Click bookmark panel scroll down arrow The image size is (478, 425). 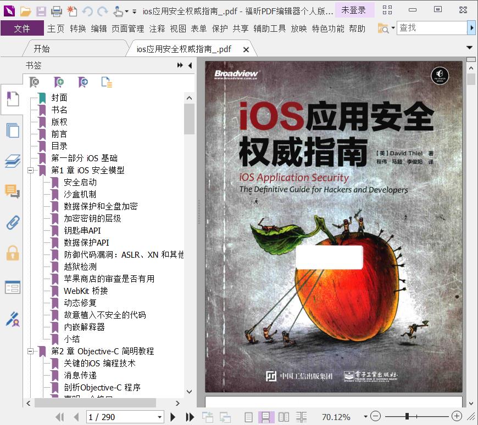pyautogui.click(x=189, y=392)
